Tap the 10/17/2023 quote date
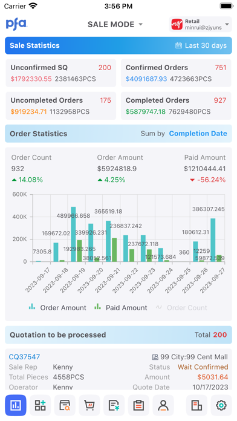 (x=210, y=387)
